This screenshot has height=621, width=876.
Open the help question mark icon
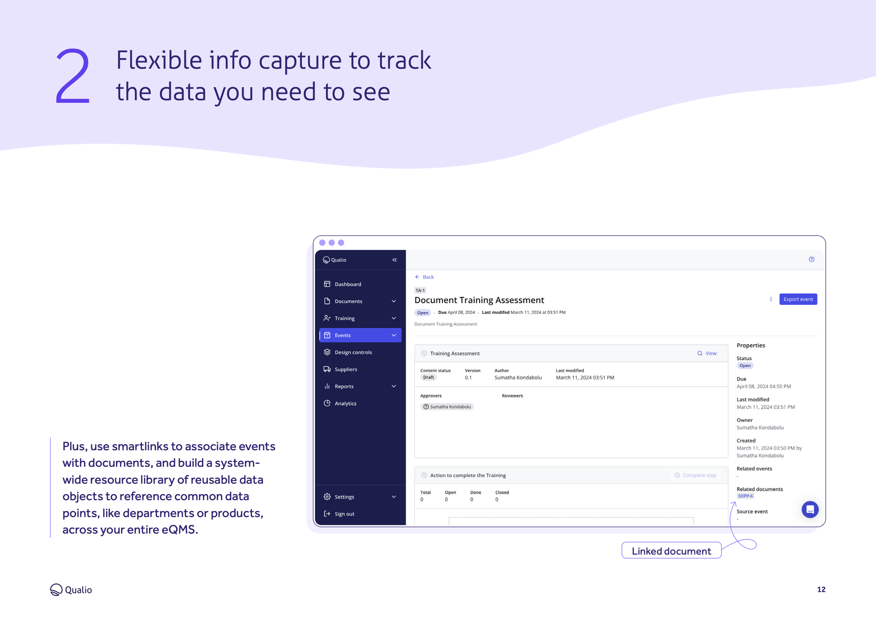click(811, 260)
